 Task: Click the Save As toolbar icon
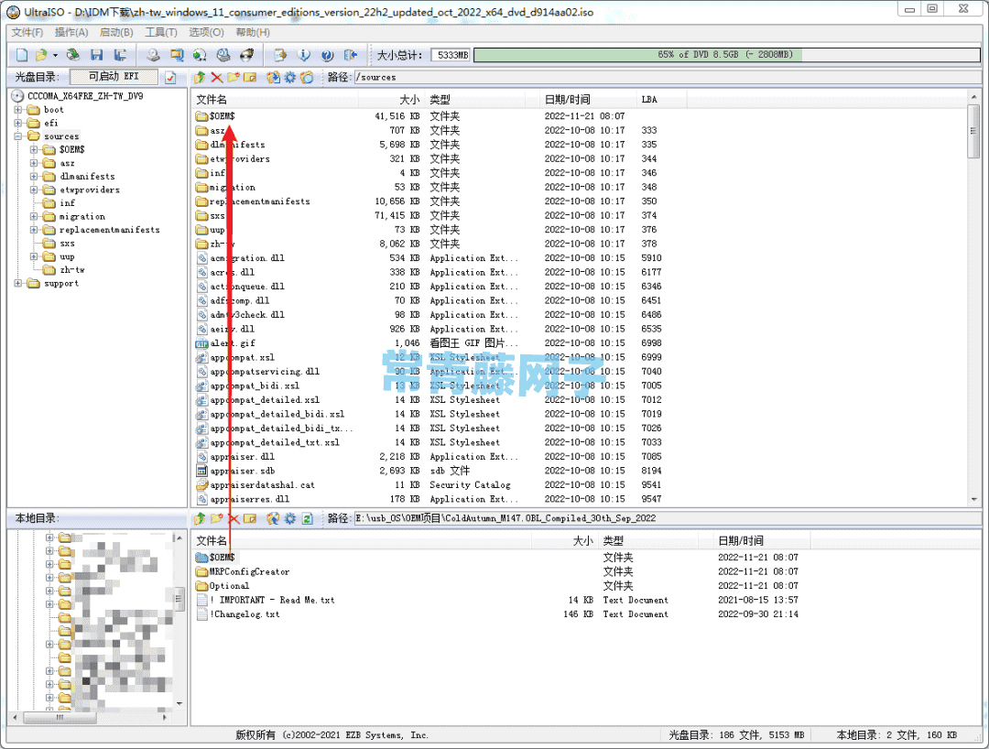tap(120, 56)
